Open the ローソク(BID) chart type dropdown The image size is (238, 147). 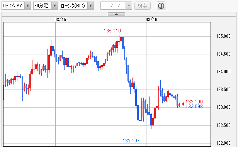pos(91,6)
